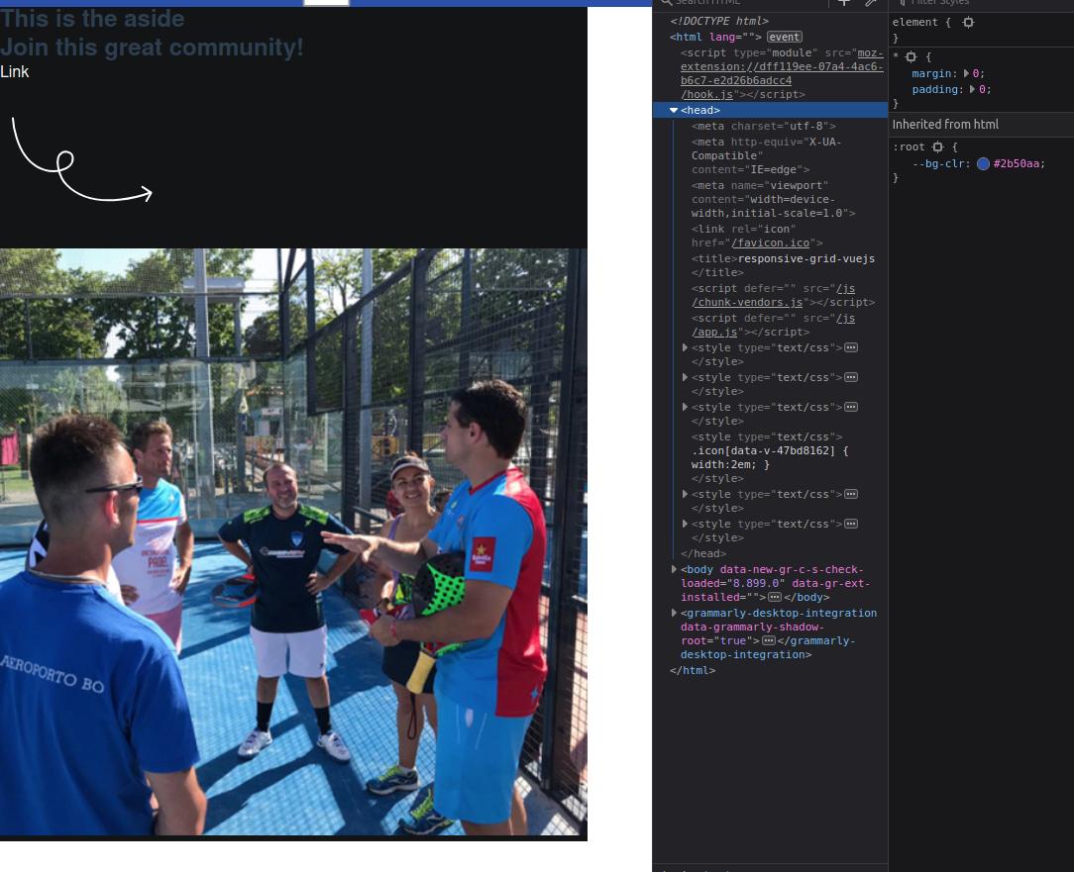
Task: Select the DOCTYPE html row
Action: pos(719,21)
